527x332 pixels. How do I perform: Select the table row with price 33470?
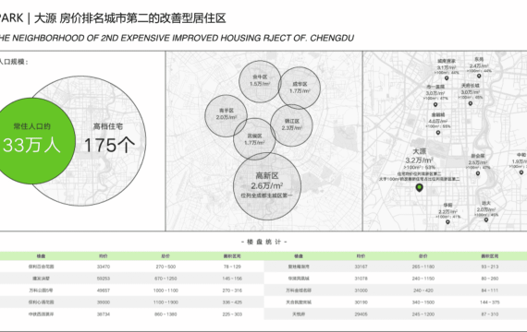coord(131,267)
